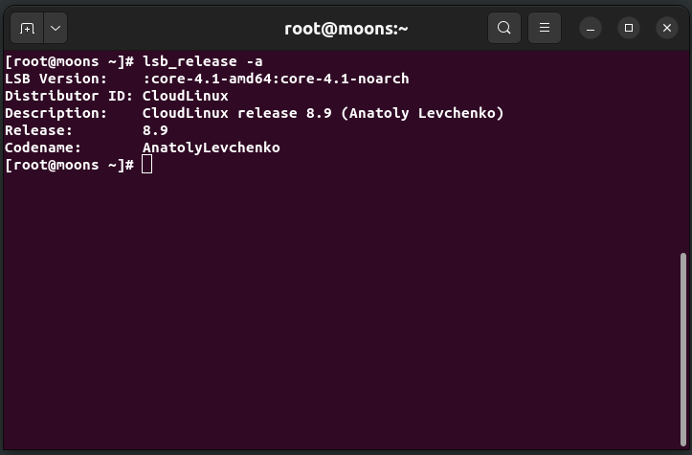The height and width of the screenshot is (455, 692).
Task: Click the release value 8.9
Action: (x=155, y=130)
